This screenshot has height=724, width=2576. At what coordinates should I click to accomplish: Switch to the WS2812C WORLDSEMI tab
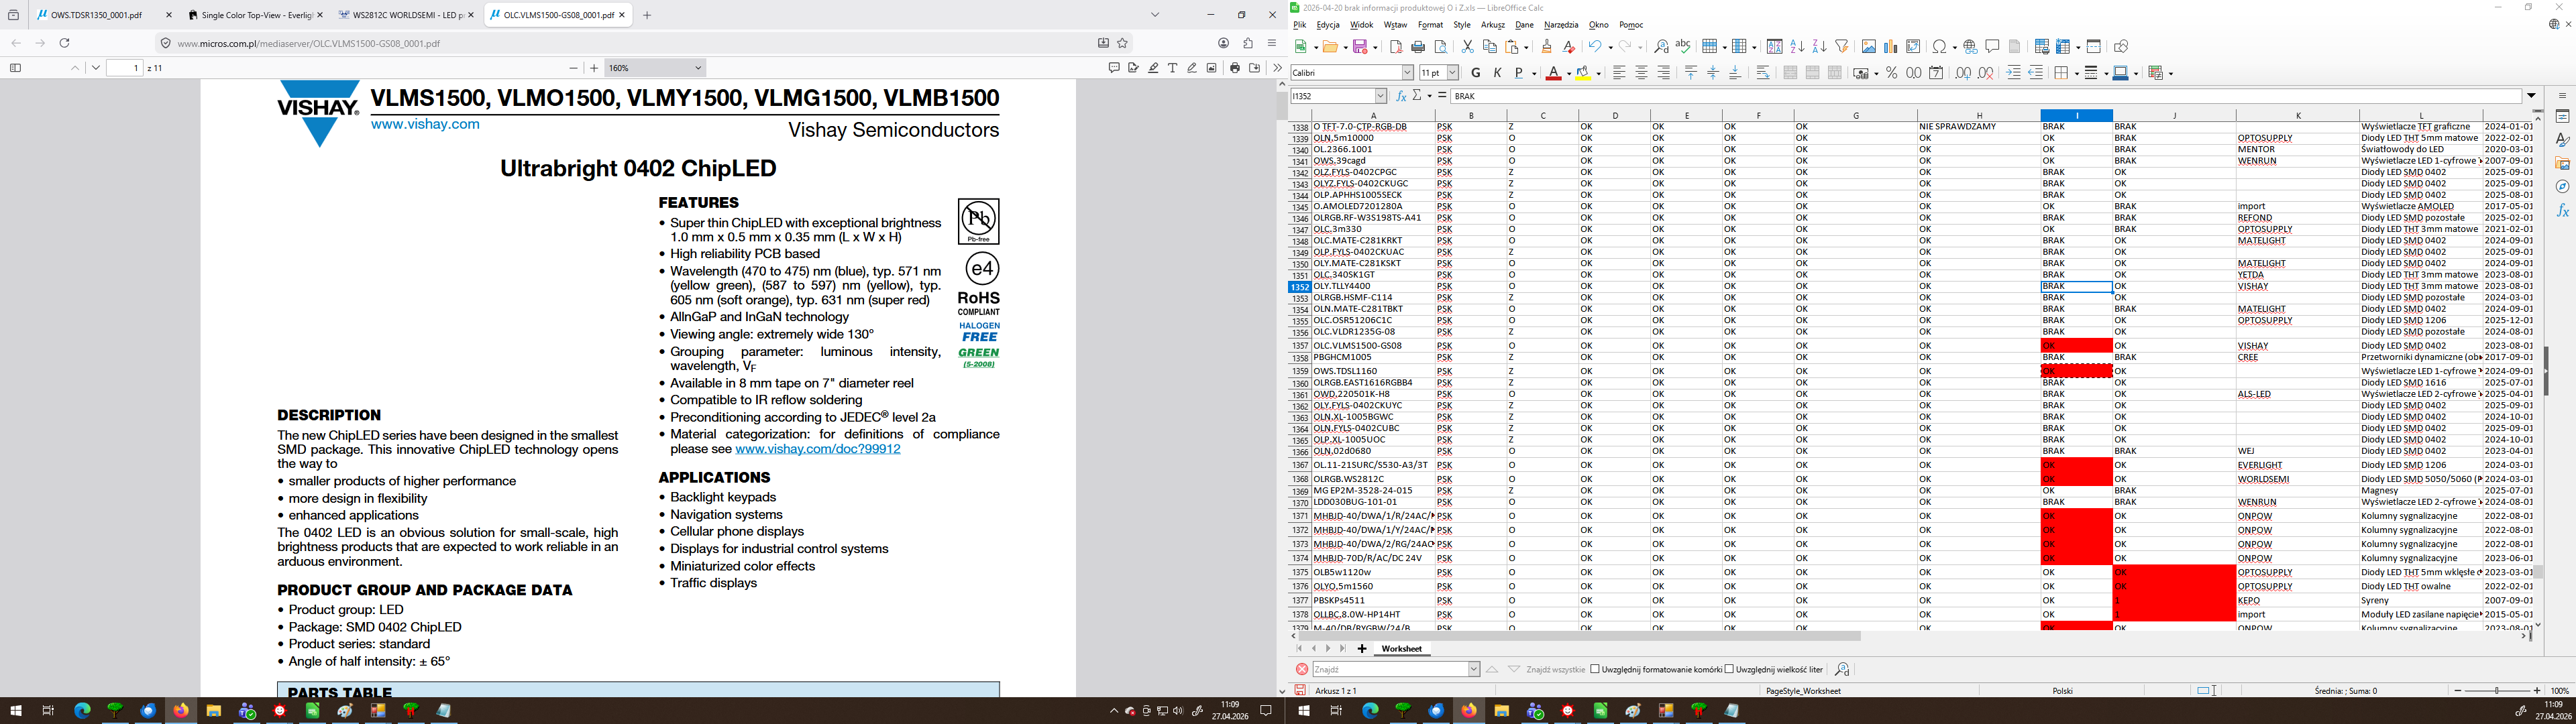click(x=406, y=15)
